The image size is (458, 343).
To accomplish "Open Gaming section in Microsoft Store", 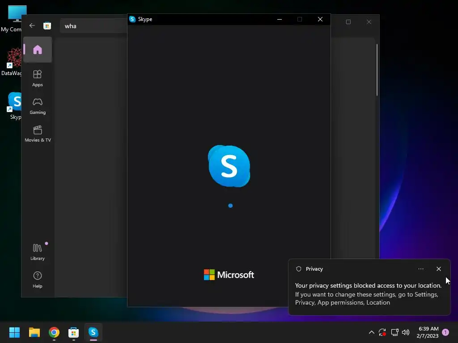I will click(x=38, y=106).
